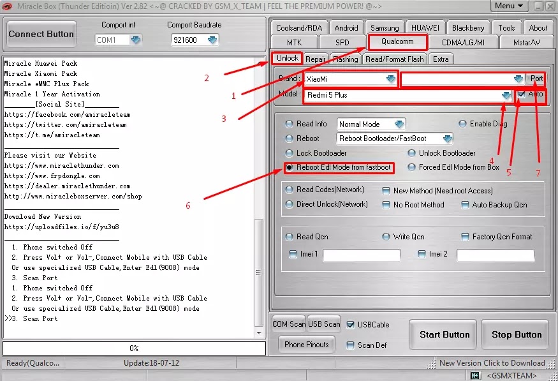Open the Read/Format Flash sub-tab

[394, 59]
